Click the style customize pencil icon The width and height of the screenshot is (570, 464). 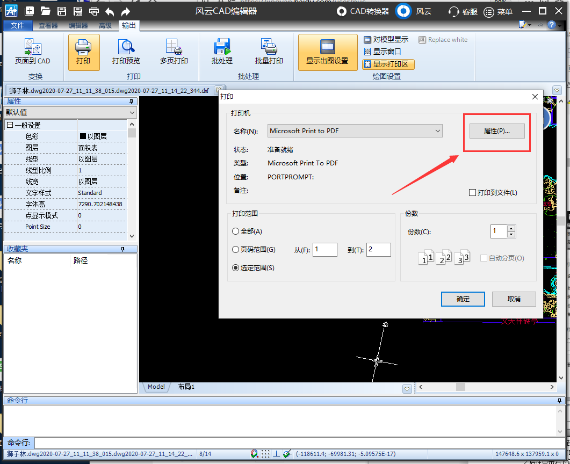click(x=523, y=25)
